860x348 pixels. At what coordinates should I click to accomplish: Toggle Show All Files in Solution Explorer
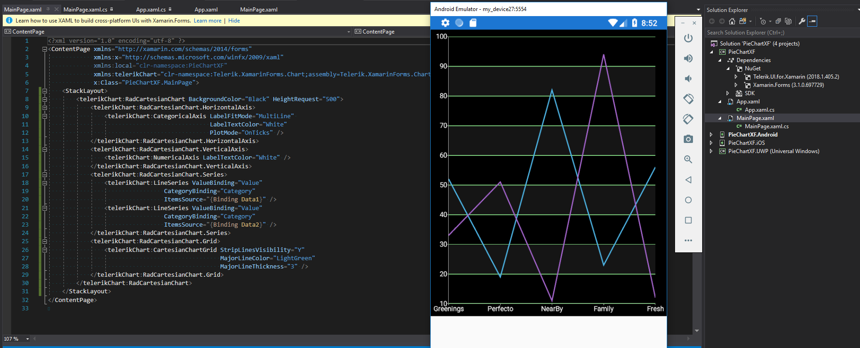point(788,21)
